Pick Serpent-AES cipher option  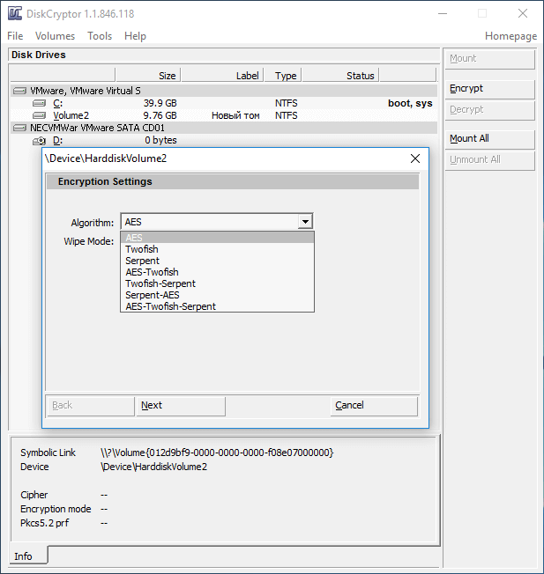[218, 295]
